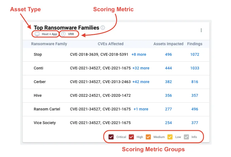Screen dimensions: 231x157
Task: Open 382 assets impacted for Cerber
Action: point(168,82)
